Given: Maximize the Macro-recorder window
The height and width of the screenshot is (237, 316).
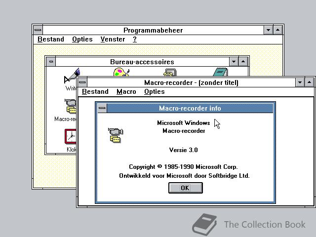Looking at the screenshot, I should (310, 82).
